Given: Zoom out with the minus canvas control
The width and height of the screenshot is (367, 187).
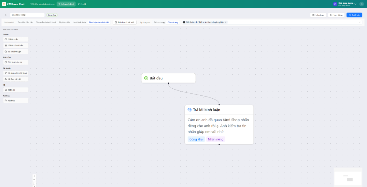Looking at the screenshot, I should point(34,180).
